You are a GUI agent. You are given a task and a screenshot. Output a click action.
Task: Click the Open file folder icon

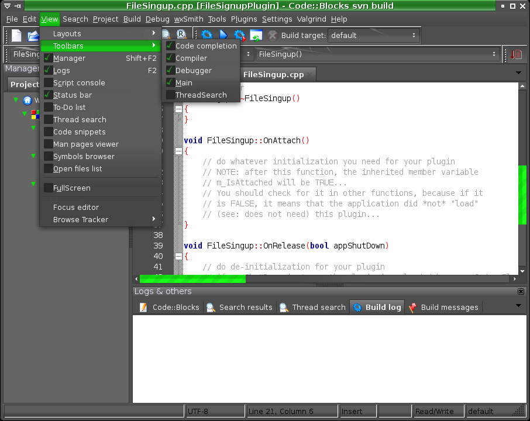click(33, 36)
